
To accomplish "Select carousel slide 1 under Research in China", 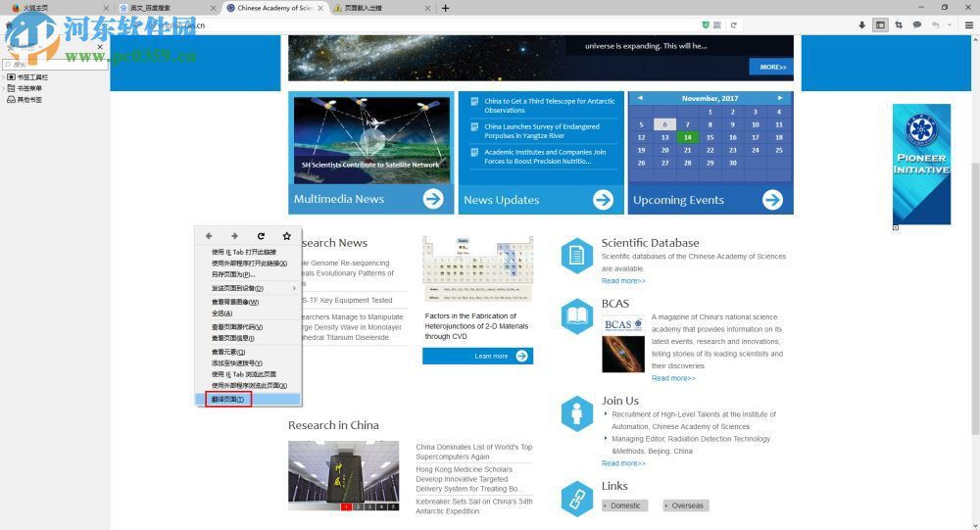I will pos(346,506).
